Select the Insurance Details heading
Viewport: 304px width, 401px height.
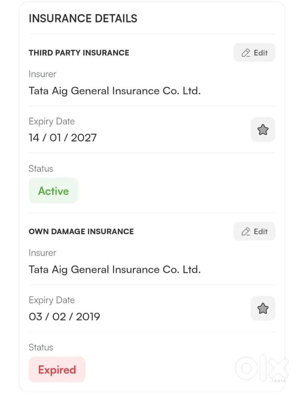83,18
